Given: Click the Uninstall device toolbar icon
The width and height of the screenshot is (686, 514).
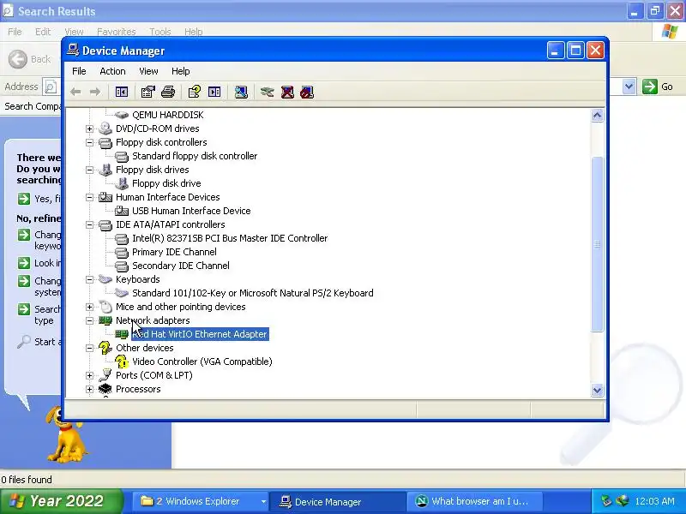Looking at the screenshot, I should (287, 92).
